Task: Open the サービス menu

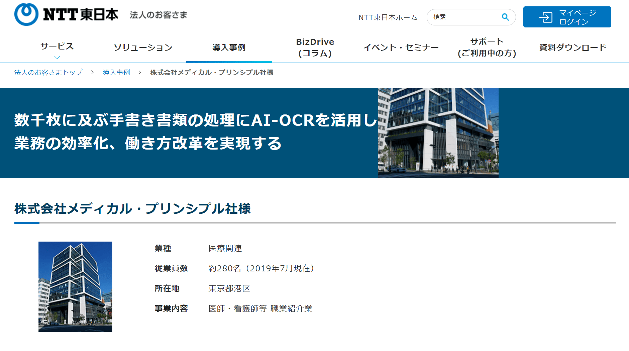Action: (x=57, y=46)
